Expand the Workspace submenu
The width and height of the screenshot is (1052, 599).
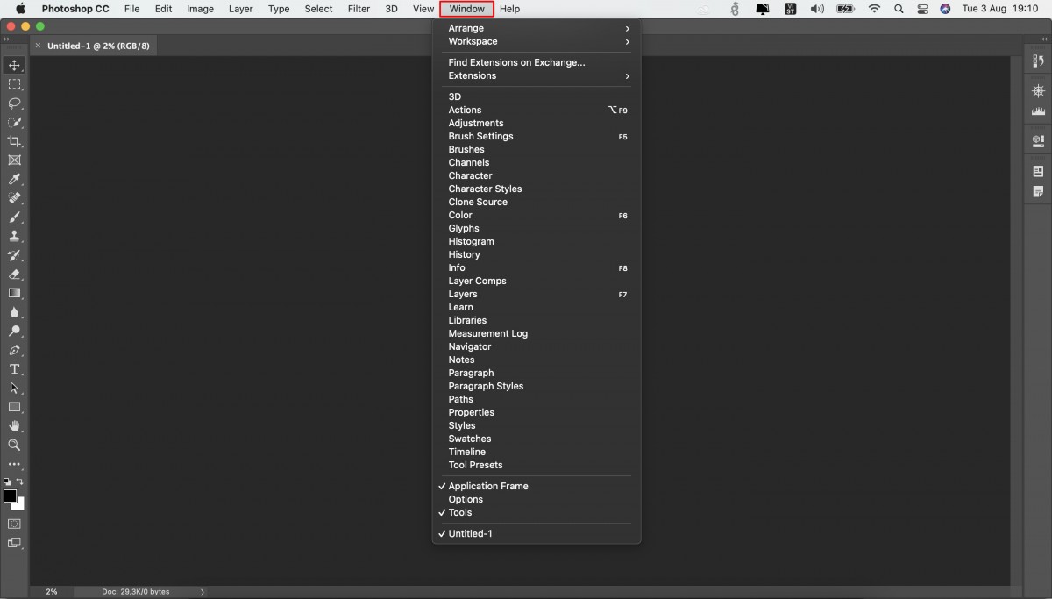pyautogui.click(x=537, y=41)
